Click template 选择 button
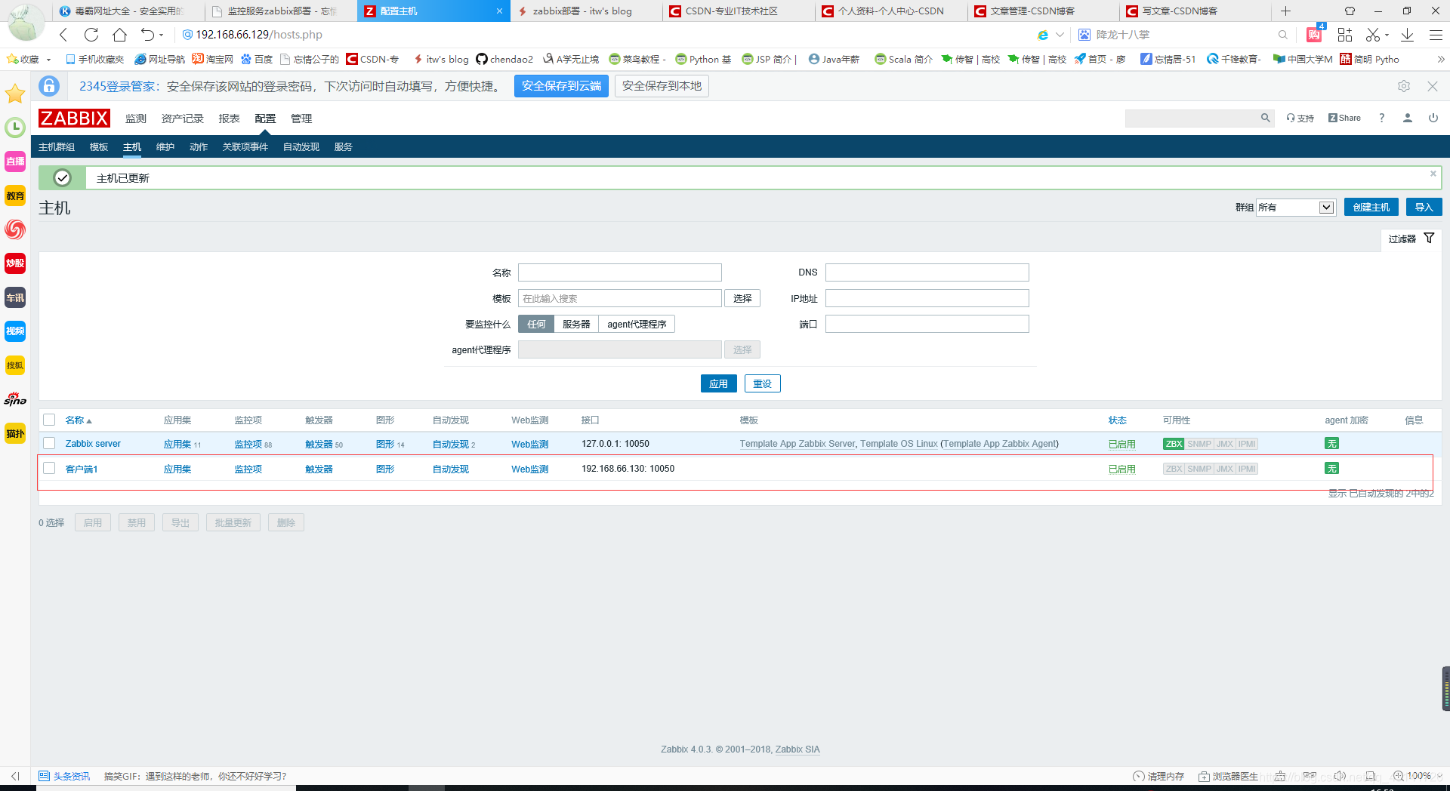 pyautogui.click(x=742, y=298)
